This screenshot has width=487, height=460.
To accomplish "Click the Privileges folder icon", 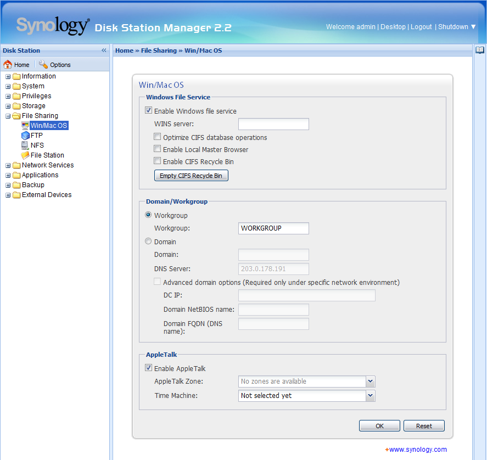I will (16, 96).
